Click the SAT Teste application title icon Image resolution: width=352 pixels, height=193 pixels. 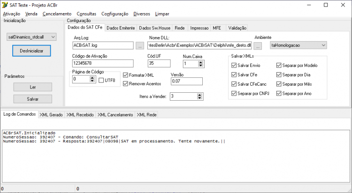[x=5, y=5]
